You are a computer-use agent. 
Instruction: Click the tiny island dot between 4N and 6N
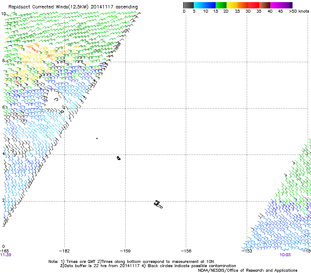point(97,138)
